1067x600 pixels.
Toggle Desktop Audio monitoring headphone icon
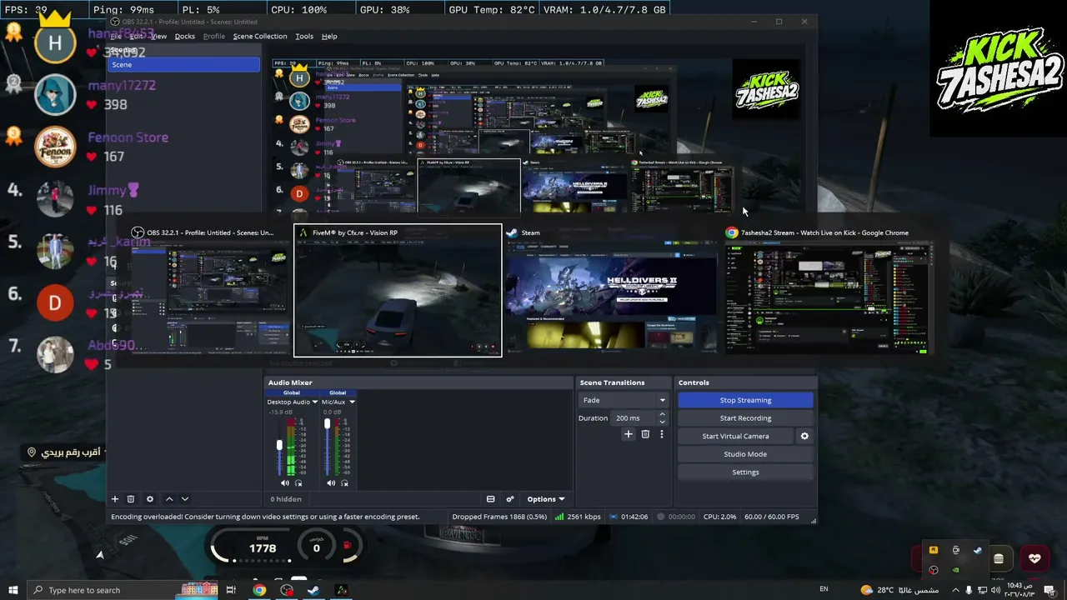tap(298, 483)
